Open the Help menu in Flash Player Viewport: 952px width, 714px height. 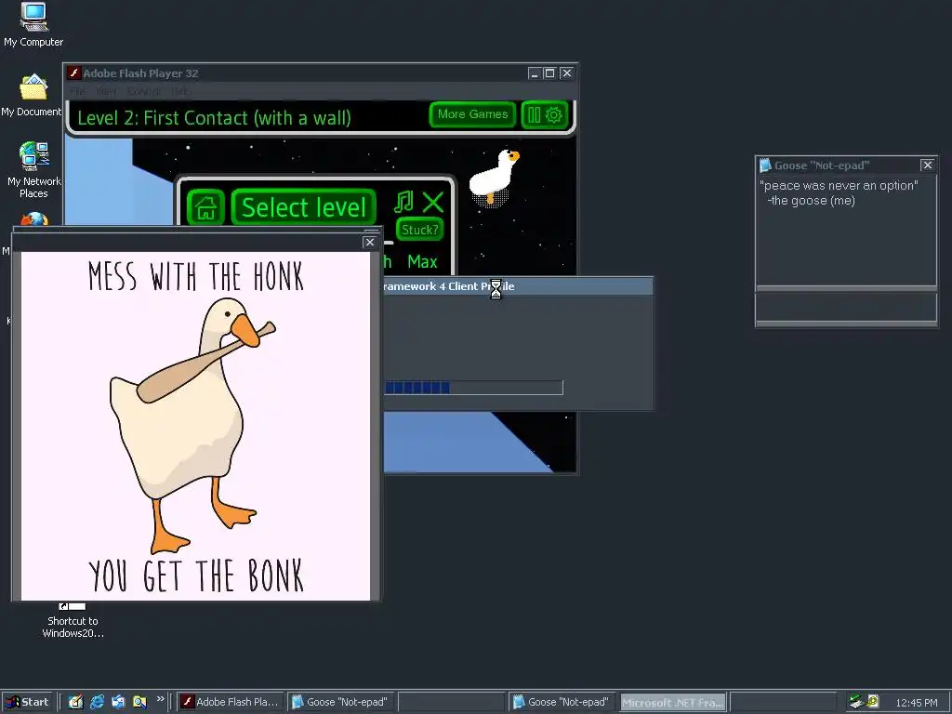pos(181,91)
